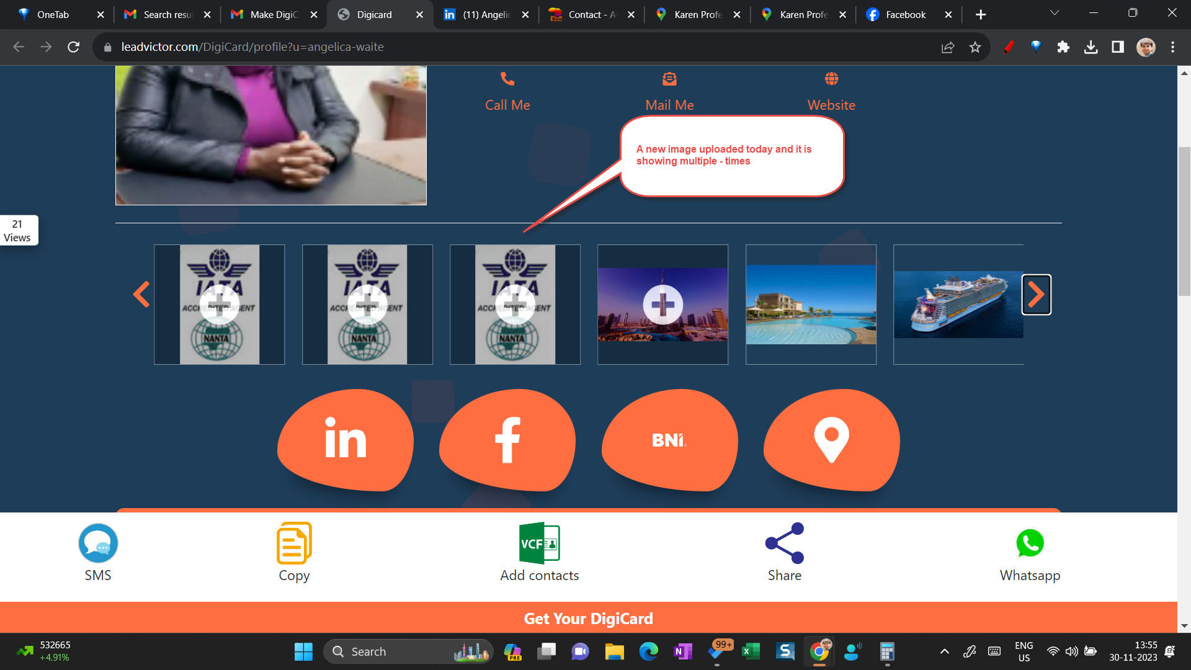Screen dimensions: 1191x670
Task: Go to next gallery image arrow
Action: [x=1037, y=295]
